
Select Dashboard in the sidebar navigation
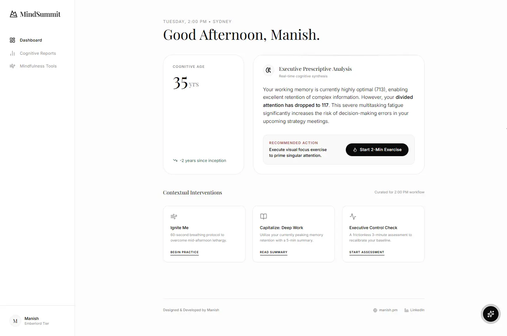[x=31, y=40]
